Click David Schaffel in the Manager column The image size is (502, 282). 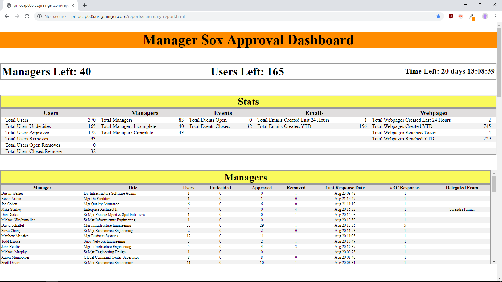13,225
